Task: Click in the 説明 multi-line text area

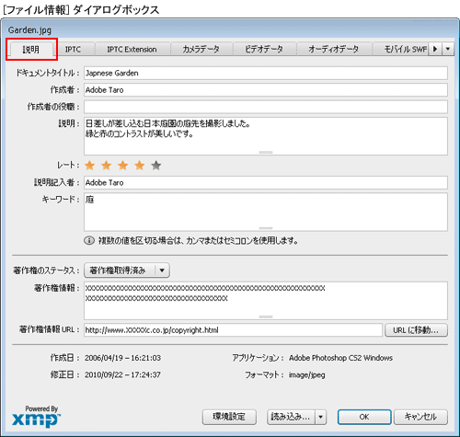Action: (x=266, y=136)
